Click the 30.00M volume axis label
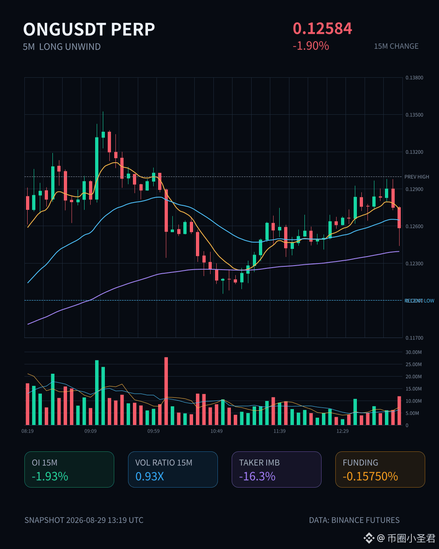 [413, 352]
